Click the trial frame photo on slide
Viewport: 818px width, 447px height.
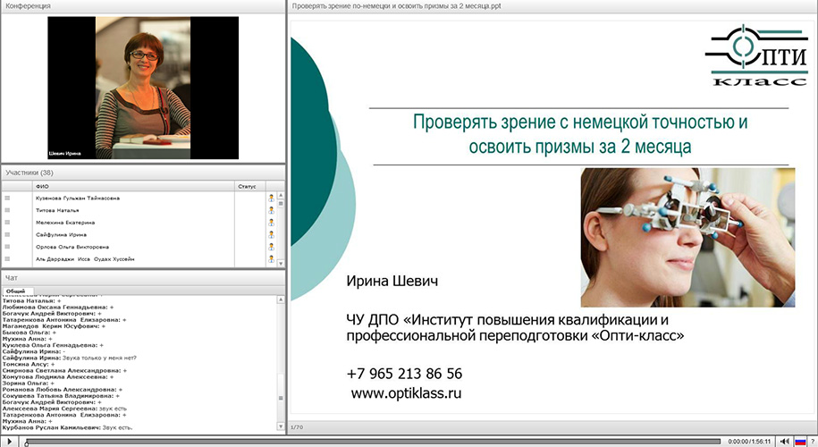pos(687,237)
